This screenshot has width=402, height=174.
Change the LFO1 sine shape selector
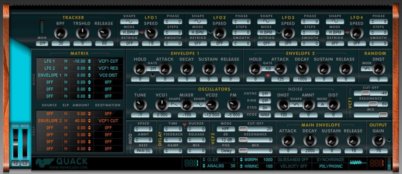click(129, 22)
